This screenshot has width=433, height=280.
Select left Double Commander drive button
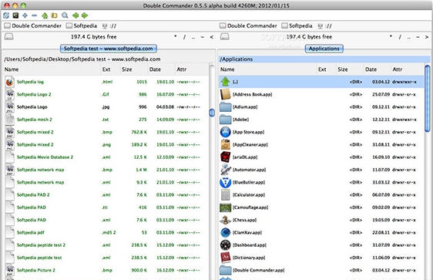click(x=32, y=25)
